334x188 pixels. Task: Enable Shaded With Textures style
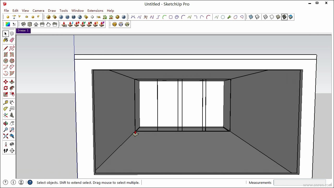284,17
